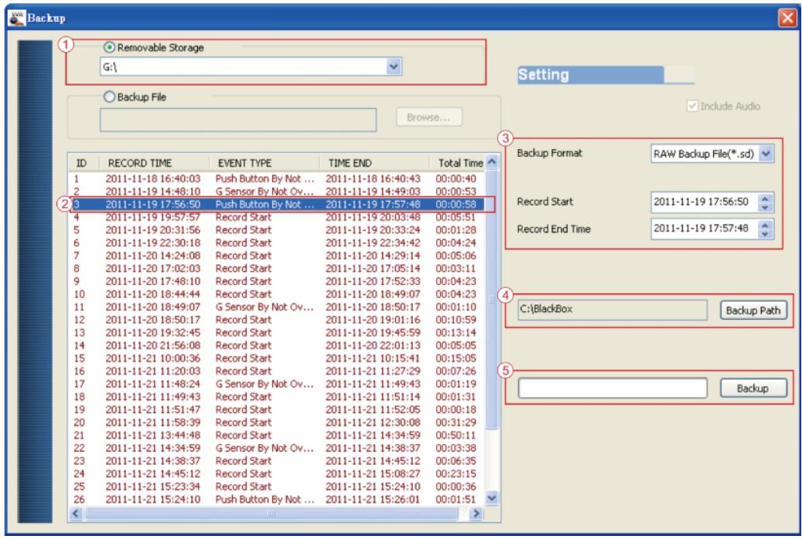The image size is (802, 539).
Task: Sort by the Total Time column header
Action: tap(458, 163)
